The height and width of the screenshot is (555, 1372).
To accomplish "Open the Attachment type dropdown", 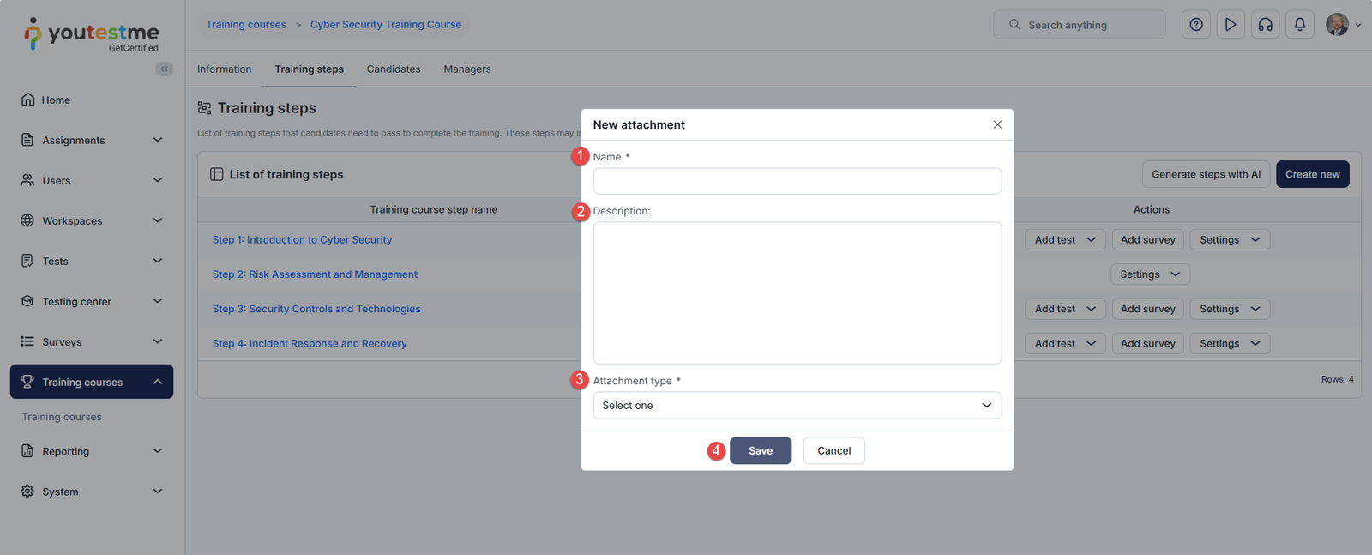I will click(797, 406).
